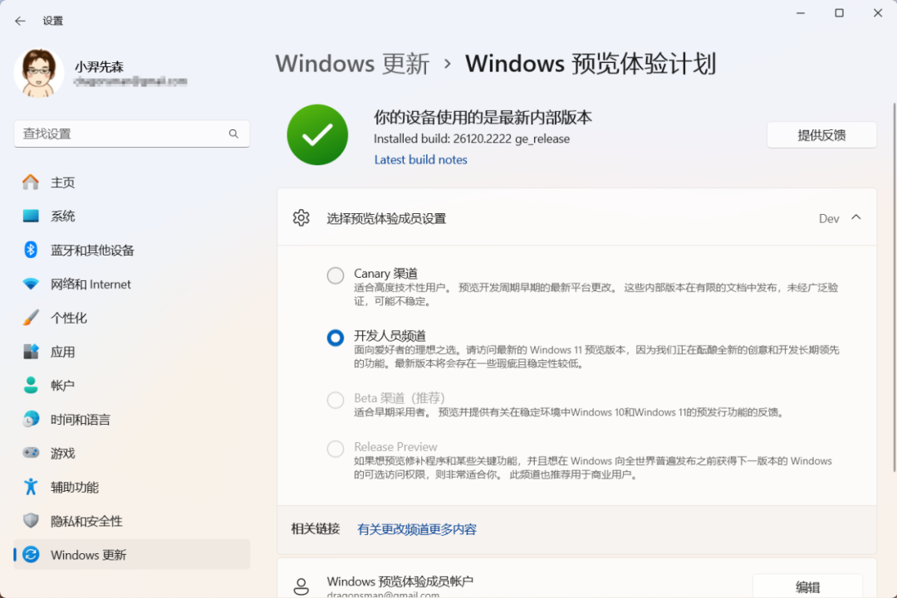The width and height of the screenshot is (897, 598).
Task: Click the 提供反馈 button
Action: (821, 135)
